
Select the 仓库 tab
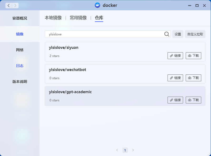[99, 18]
